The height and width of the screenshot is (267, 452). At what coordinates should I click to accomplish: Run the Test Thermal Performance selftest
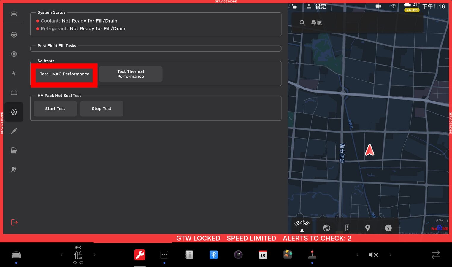131,74
